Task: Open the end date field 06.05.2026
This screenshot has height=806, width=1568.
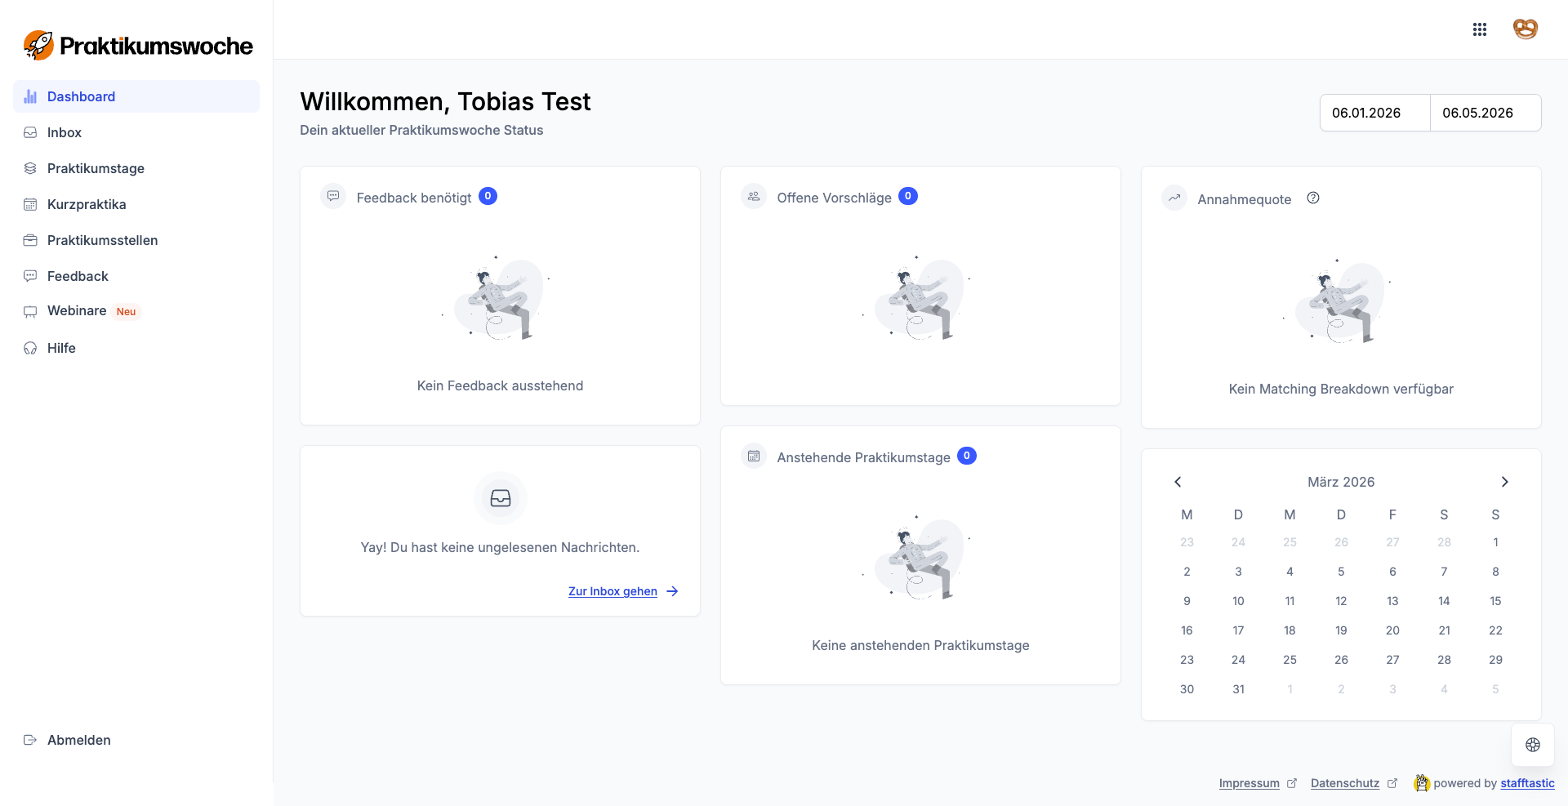Action: [x=1485, y=113]
